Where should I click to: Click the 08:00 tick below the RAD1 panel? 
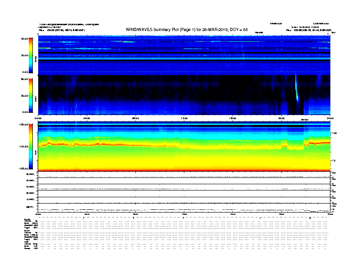coord(135,118)
